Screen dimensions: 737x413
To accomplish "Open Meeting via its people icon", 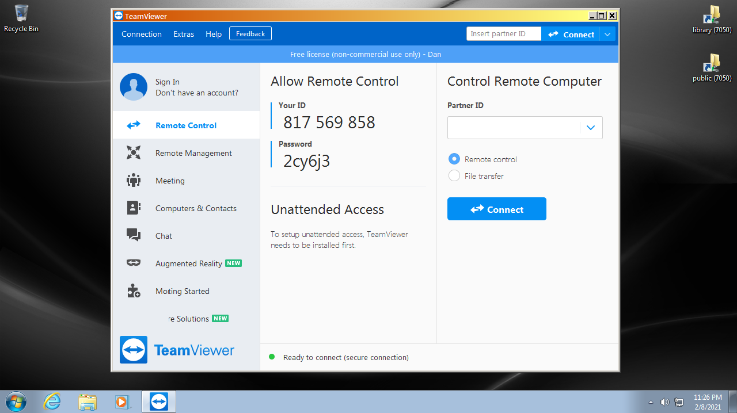I will click(x=134, y=180).
